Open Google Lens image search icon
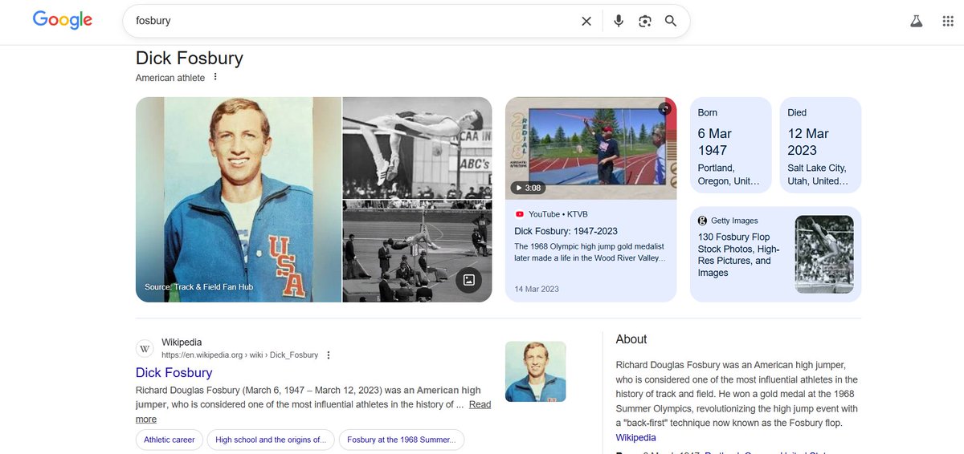The height and width of the screenshot is (454, 964). (644, 22)
